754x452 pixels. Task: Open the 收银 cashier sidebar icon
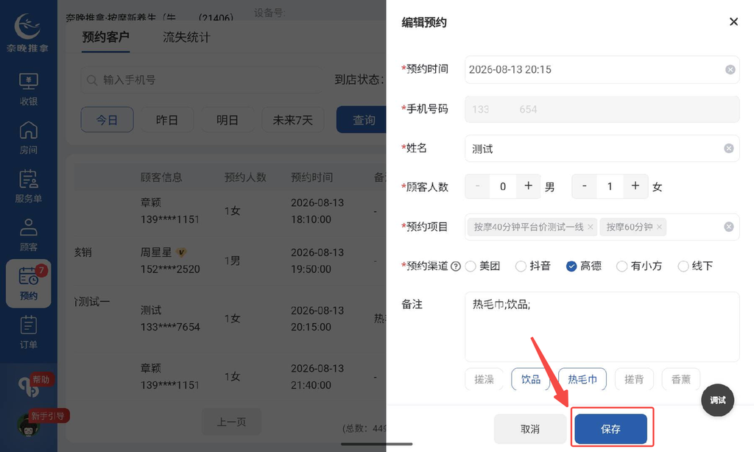tap(29, 89)
